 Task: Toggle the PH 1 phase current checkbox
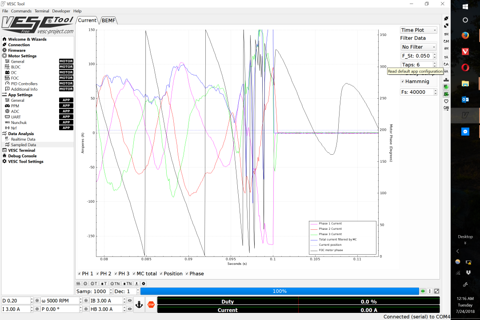tap(79, 273)
